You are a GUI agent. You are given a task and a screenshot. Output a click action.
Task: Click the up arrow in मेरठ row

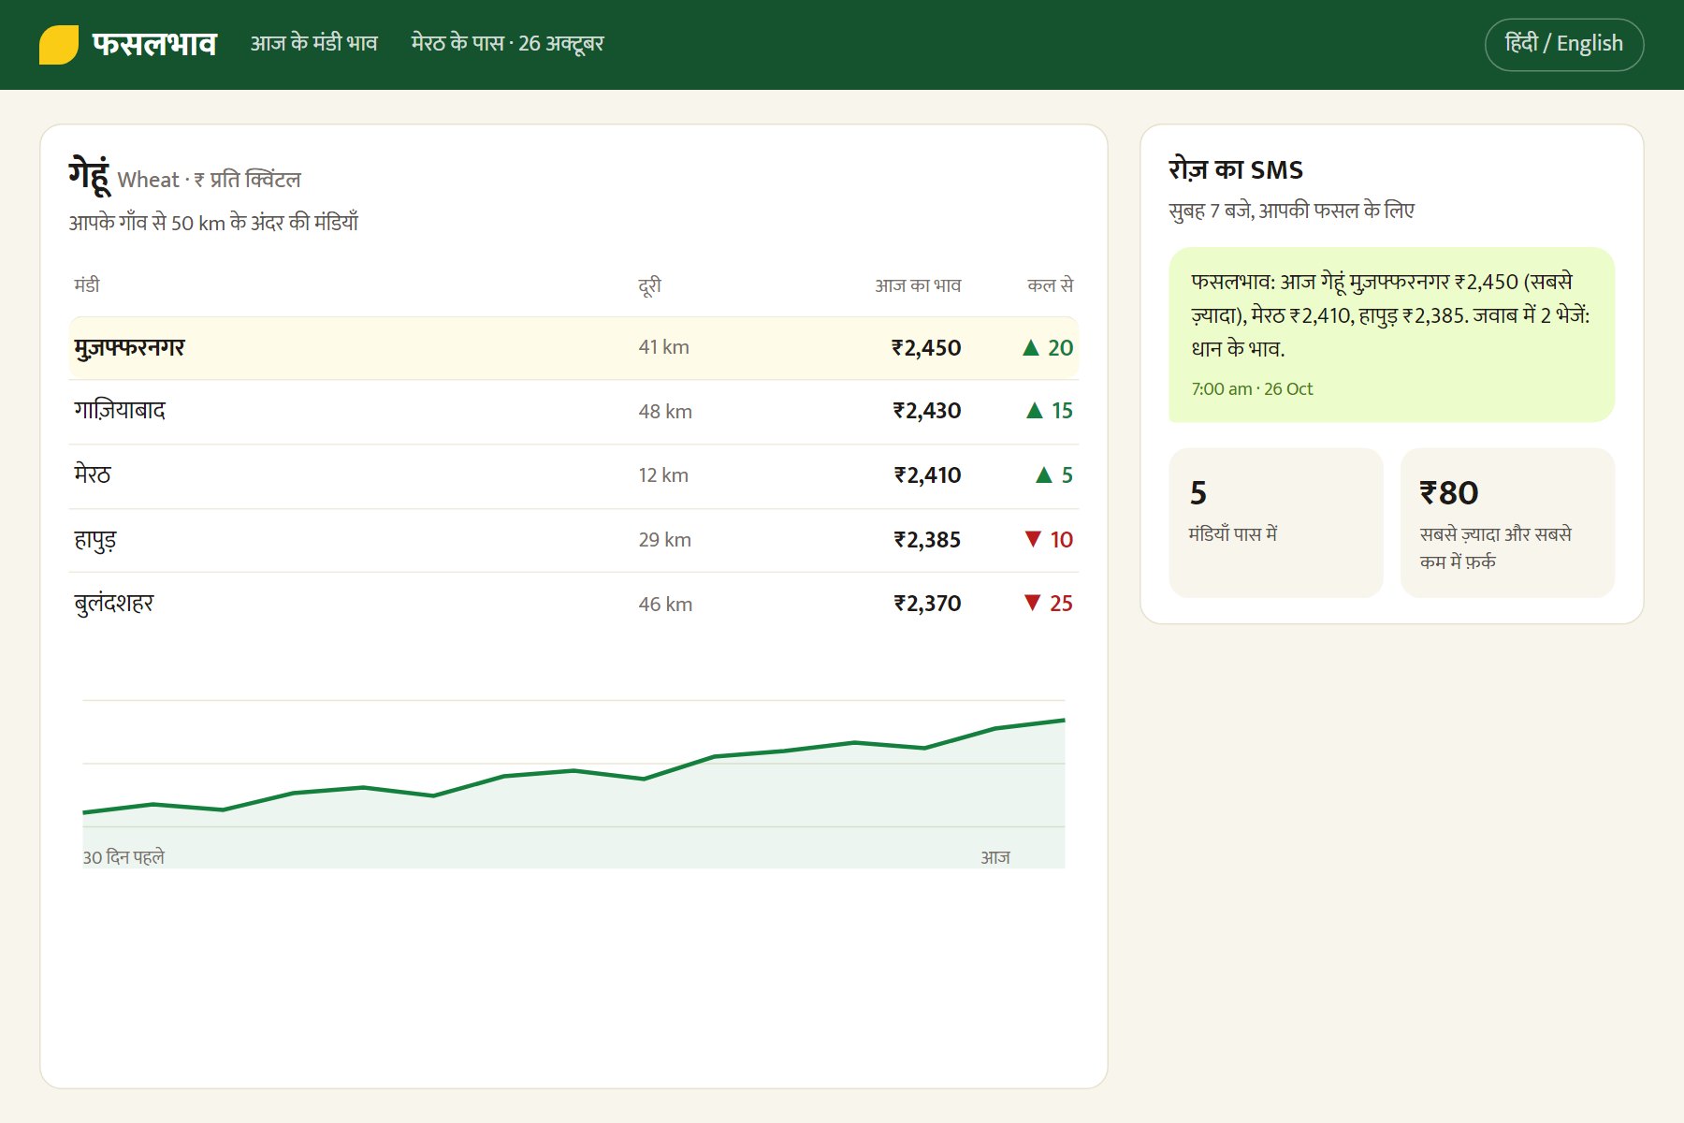(x=1044, y=474)
